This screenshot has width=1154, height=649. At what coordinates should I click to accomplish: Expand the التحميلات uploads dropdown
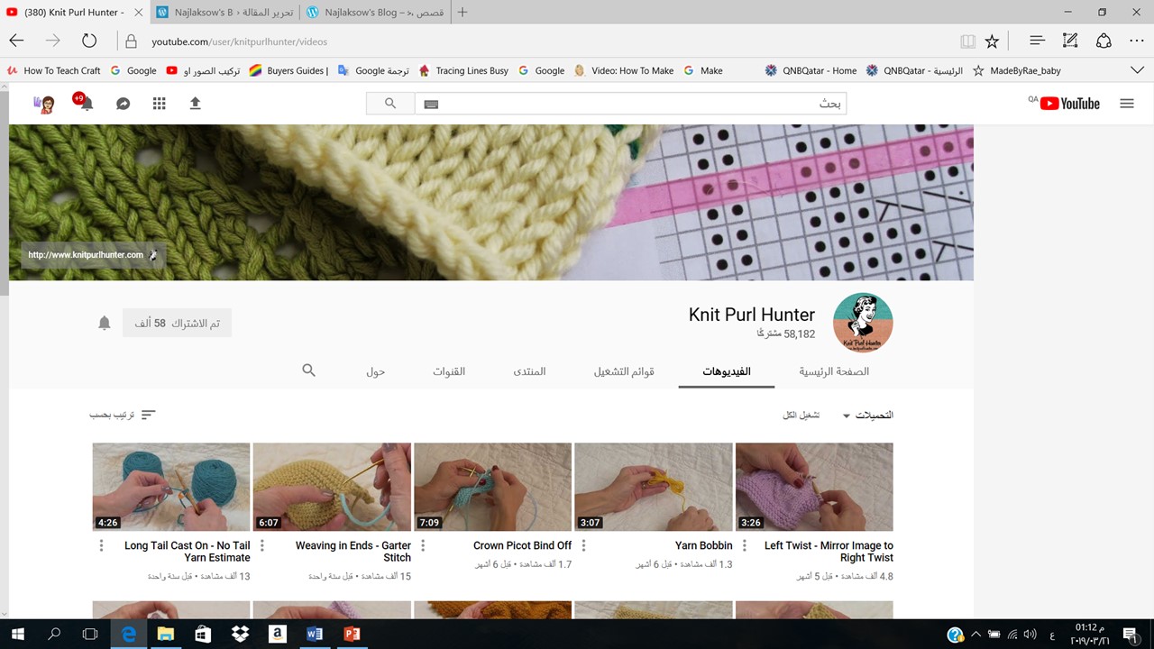(x=867, y=416)
